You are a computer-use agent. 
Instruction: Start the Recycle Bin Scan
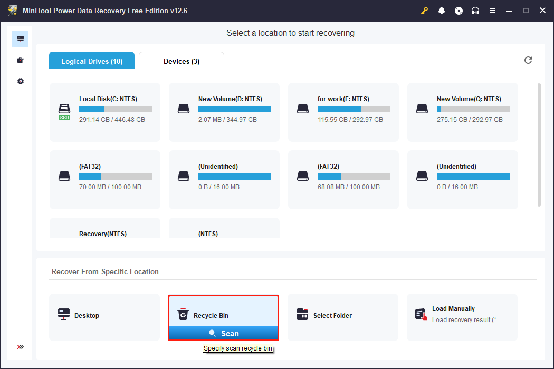(x=224, y=333)
